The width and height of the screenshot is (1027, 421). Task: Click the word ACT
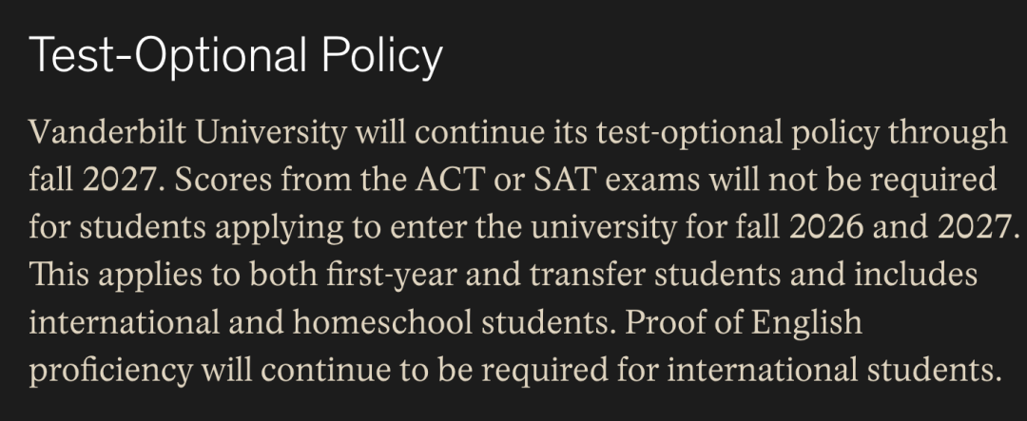click(x=438, y=179)
